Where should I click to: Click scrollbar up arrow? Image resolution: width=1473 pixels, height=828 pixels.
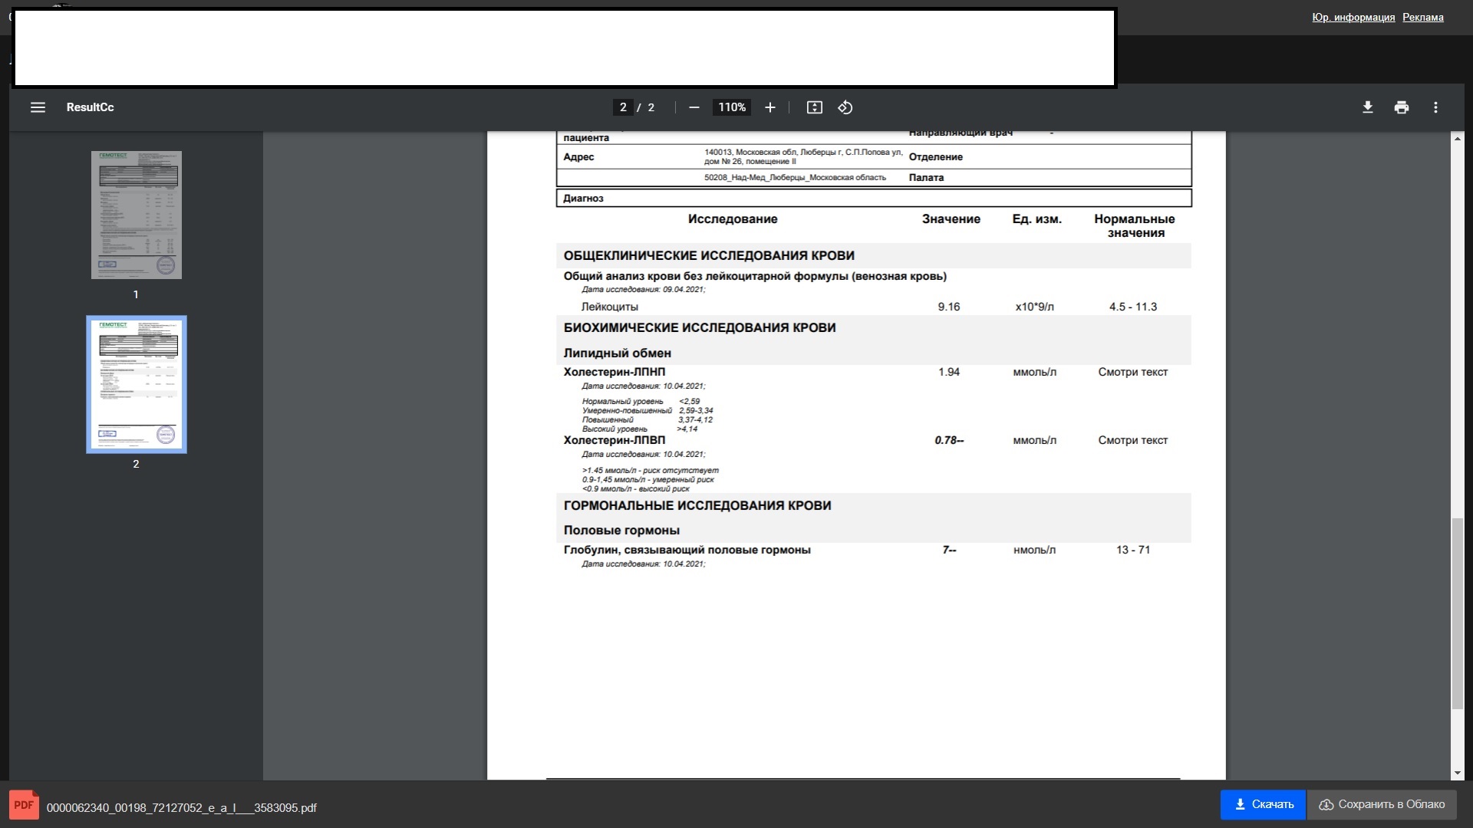[1458, 139]
